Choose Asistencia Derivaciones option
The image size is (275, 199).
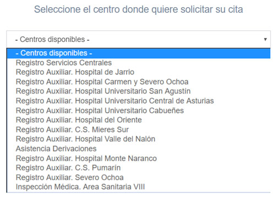tap(139, 149)
